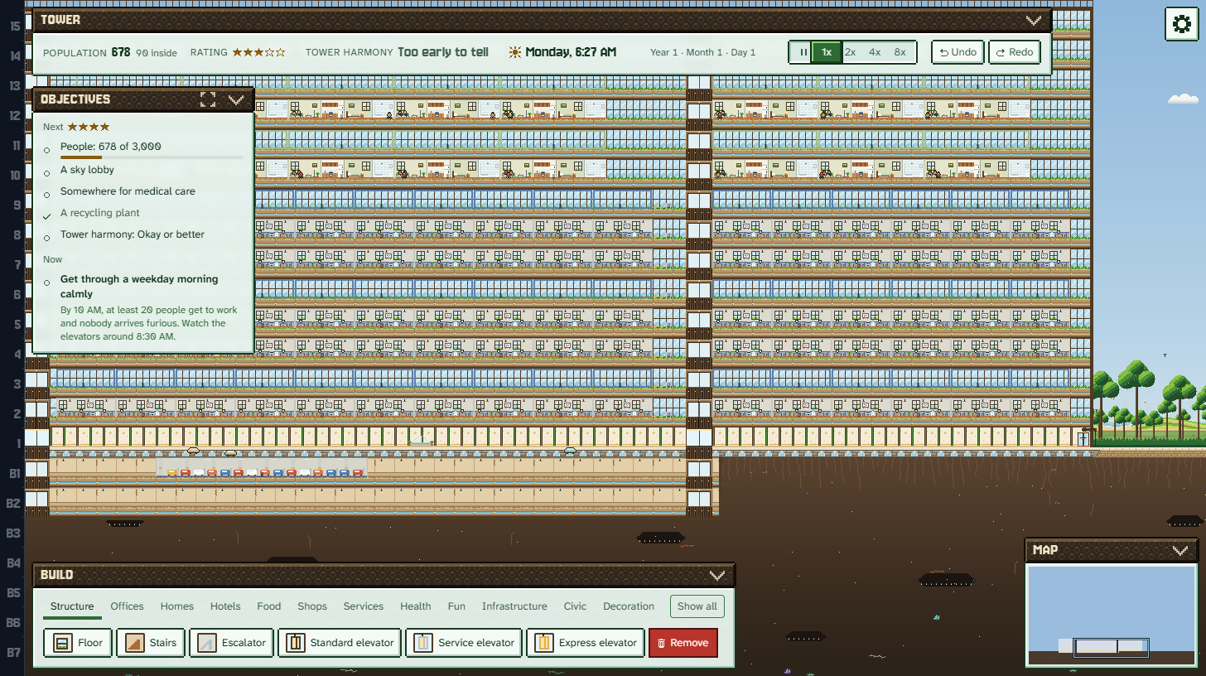
Task: Open the Food build category
Action: tap(269, 606)
